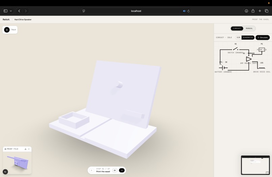Select the Schematic view mode
The width and height of the screenshot is (272, 177).
coord(248,37)
